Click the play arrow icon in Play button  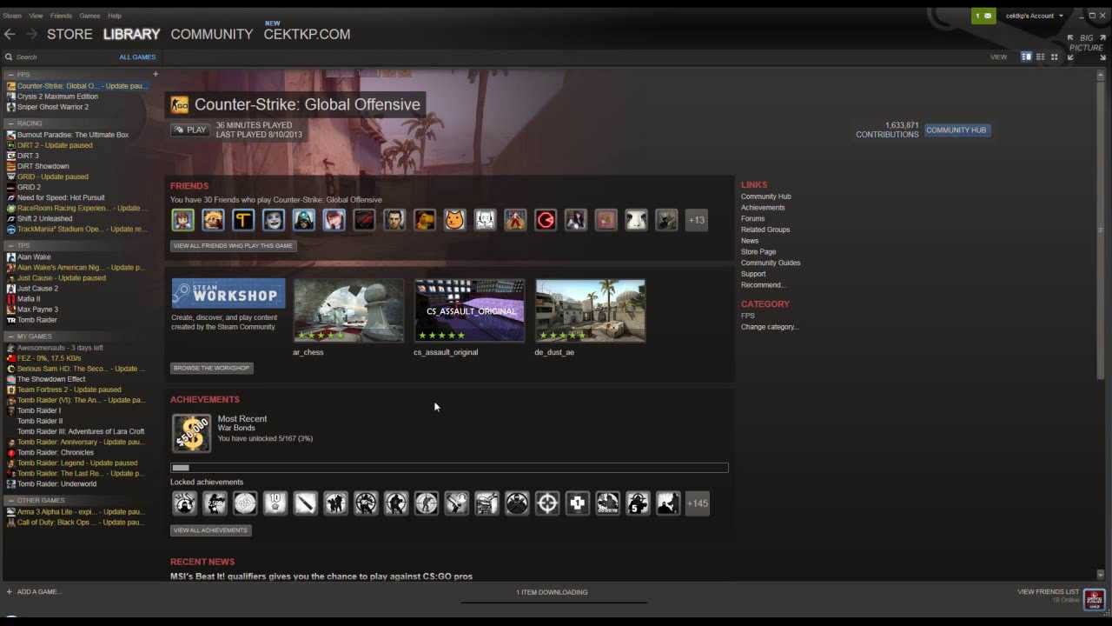[x=179, y=130]
